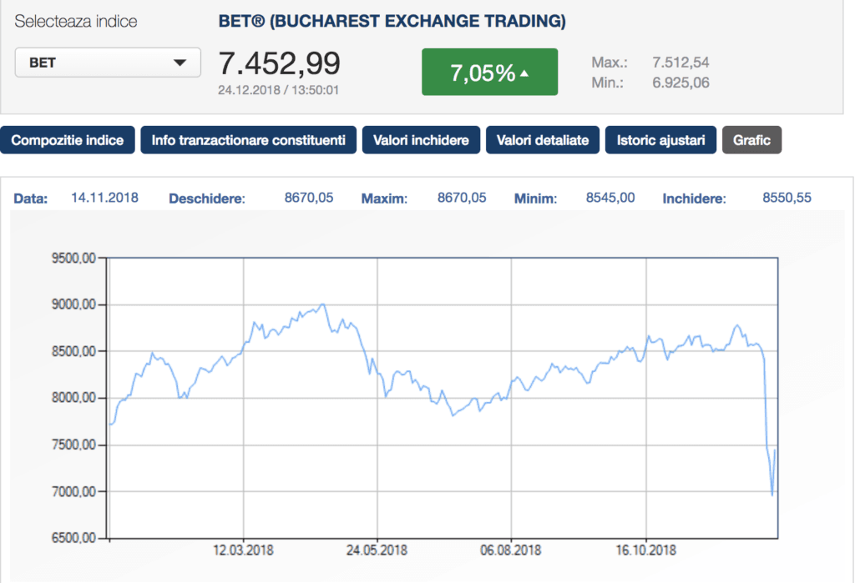Click the 16.10.2018 x-axis date label
Screen dimensions: 855x583
(646, 550)
